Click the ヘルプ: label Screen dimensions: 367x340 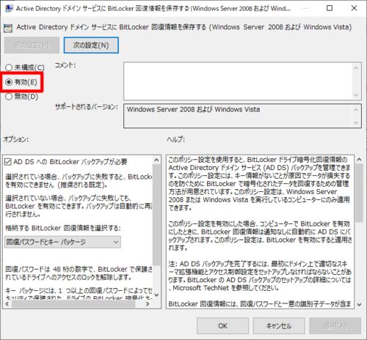(175, 139)
